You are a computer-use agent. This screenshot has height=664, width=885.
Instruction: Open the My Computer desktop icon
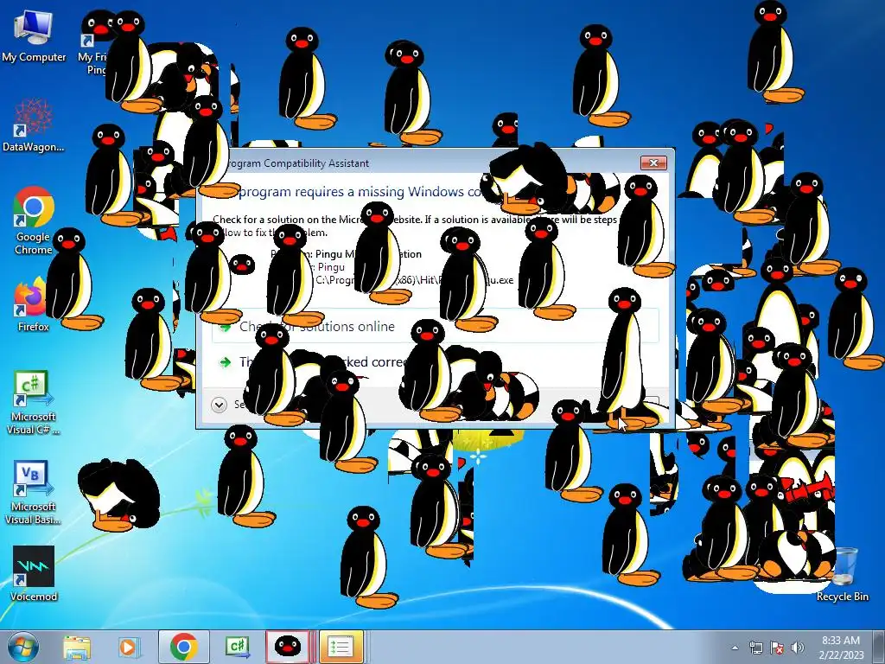tap(34, 35)
